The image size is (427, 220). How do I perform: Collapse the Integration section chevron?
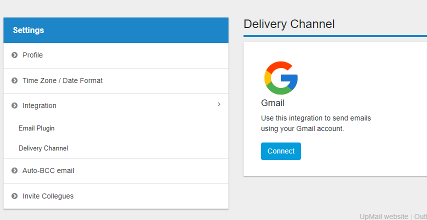pos(219,104)
